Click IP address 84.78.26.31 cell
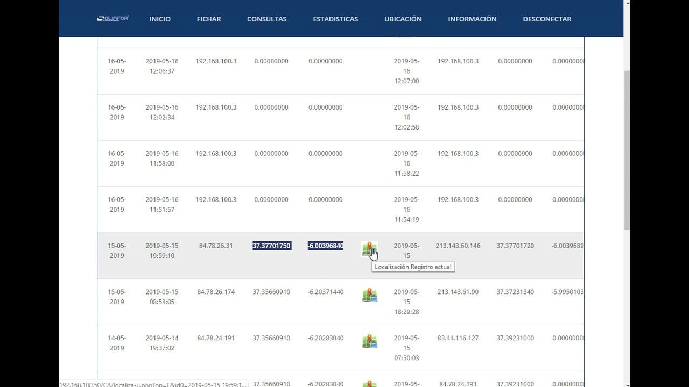 tap(216, 246)
